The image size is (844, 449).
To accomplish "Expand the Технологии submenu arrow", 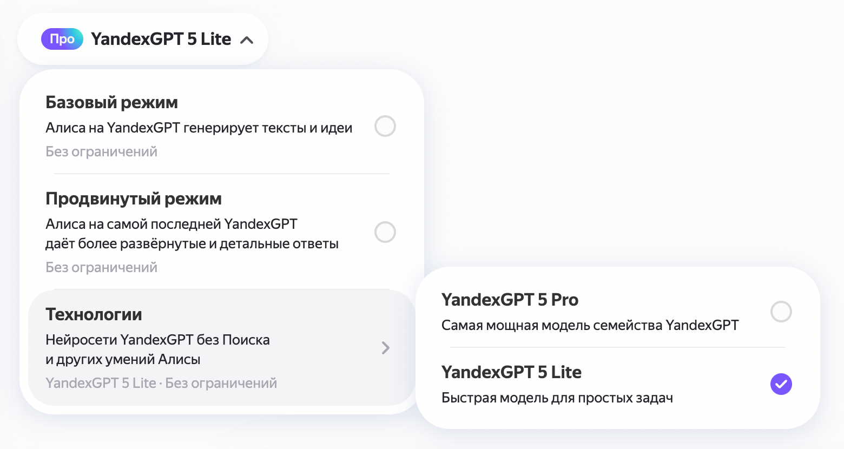I will (385, 348).
